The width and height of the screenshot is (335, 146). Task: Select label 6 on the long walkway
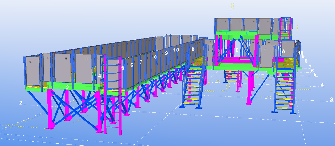tap(132, 65)
